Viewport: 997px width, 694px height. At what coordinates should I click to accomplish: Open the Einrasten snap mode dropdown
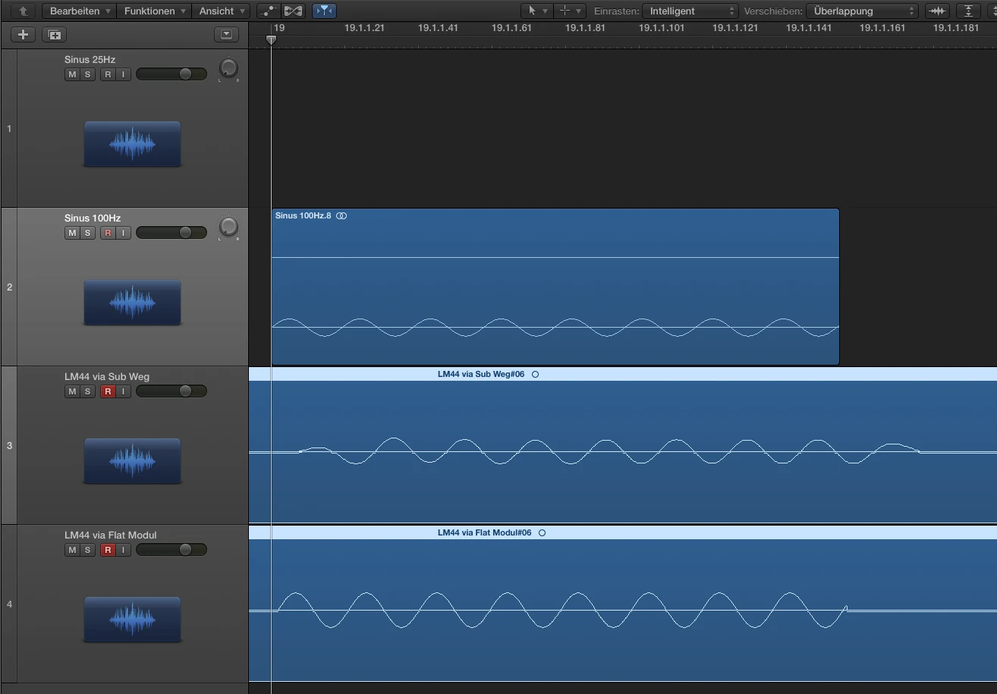click(x=690, y=11)
